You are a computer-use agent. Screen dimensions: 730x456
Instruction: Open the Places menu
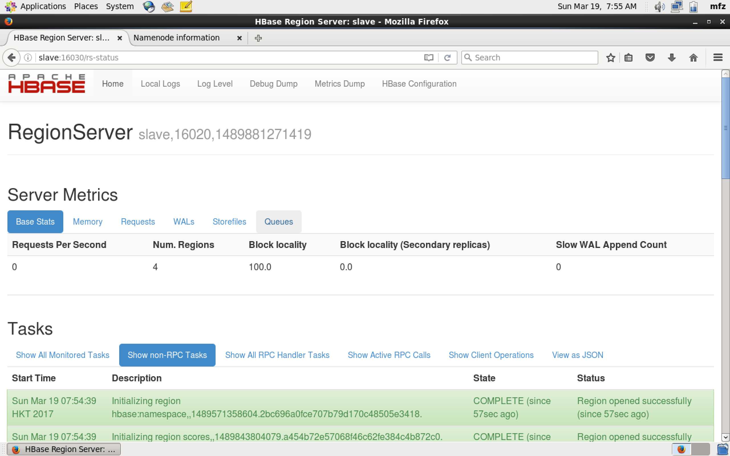(86, 6)
